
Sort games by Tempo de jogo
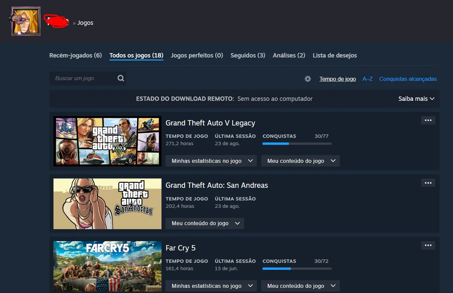(x=337, y=79)
